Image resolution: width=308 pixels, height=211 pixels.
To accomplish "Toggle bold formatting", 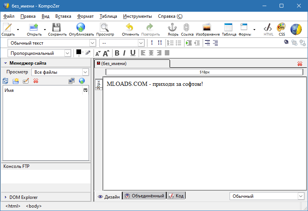I will (117, 53).
